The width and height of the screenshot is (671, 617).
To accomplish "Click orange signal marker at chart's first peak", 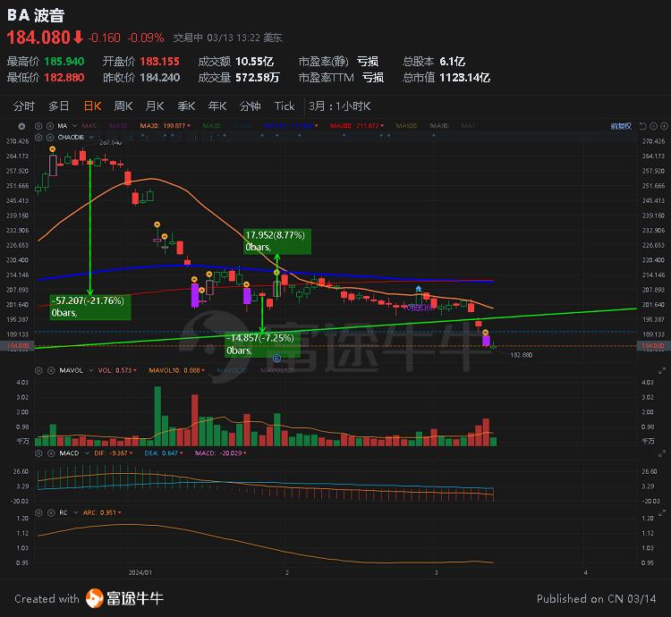I will pyautogui.click(x=52, y=148).
